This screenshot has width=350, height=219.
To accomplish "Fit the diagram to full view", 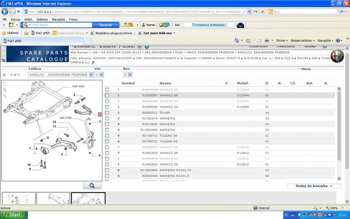I will [x=5, y=84].
